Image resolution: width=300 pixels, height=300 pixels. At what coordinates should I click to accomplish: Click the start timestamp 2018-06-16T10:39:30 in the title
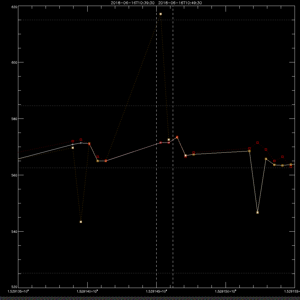(133, 3)
